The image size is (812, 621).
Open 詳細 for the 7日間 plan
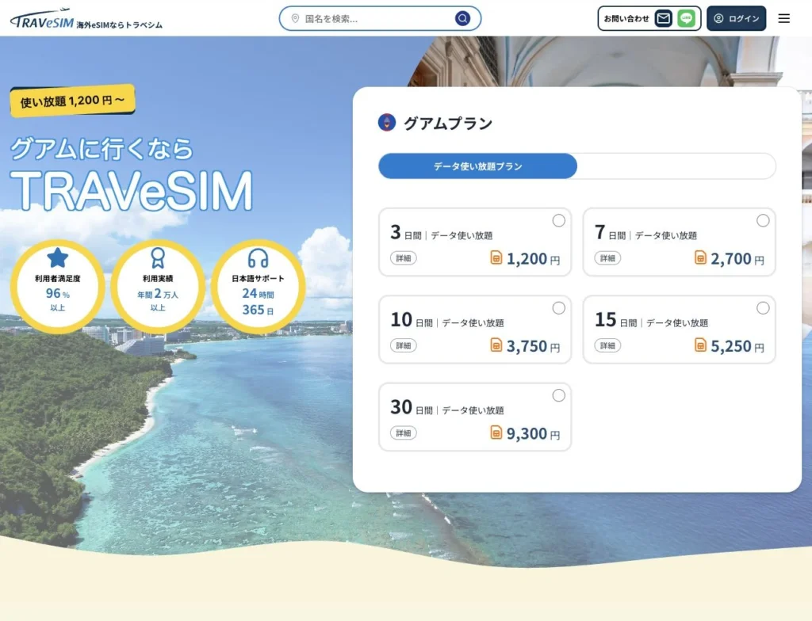607,258
